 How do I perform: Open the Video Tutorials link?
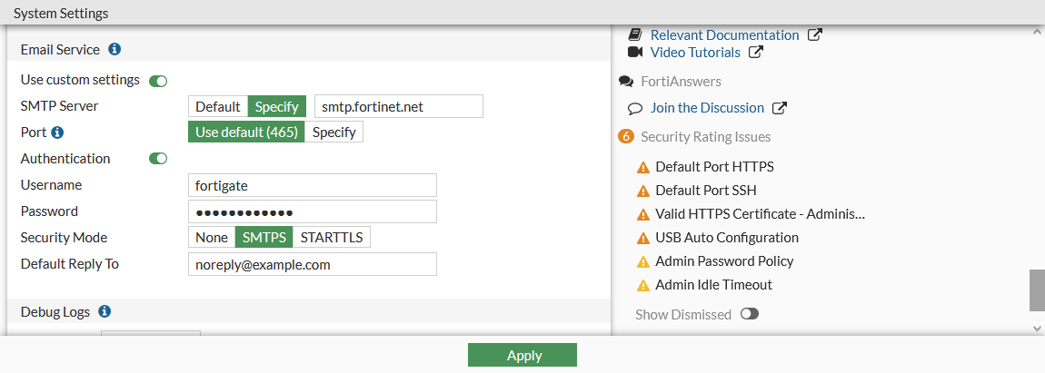pos(695,52)
